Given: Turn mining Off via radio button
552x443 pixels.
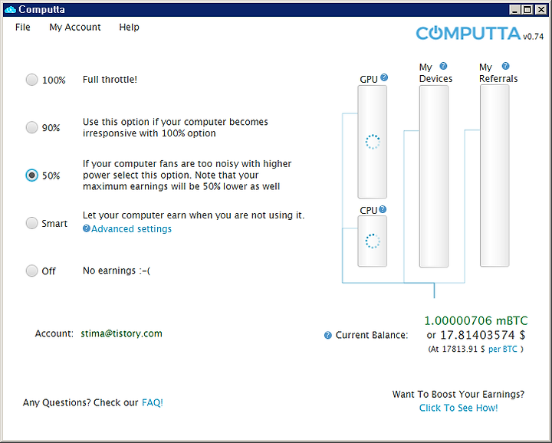Looking at the screenshot, I should 31,271.
